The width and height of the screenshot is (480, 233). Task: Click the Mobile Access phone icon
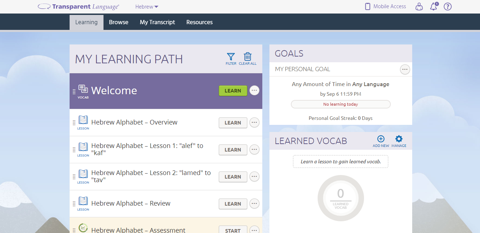click(367, 6)
